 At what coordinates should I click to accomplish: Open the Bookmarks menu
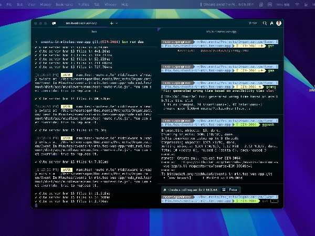[64, 4]
